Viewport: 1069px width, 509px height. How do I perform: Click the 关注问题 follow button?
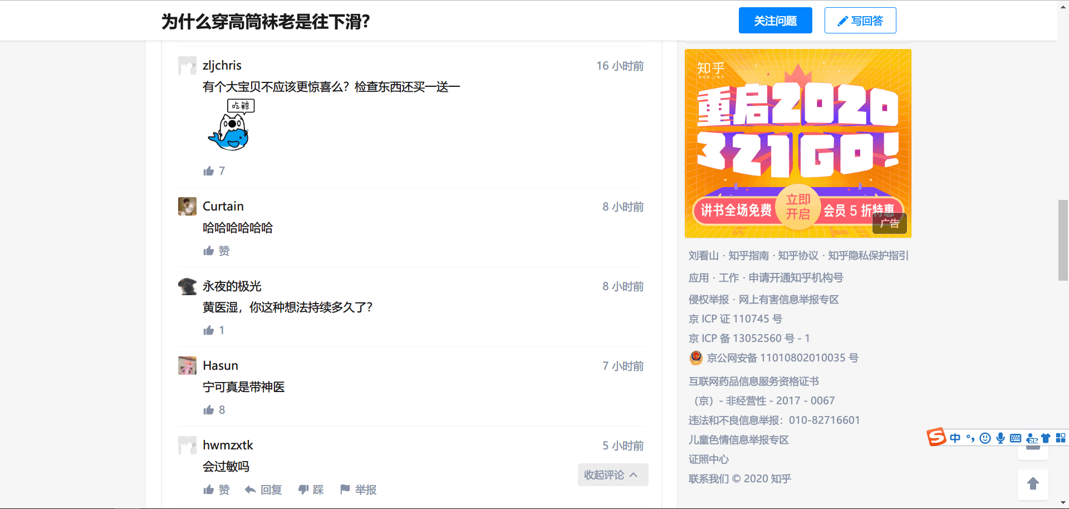tap(775, 21)
